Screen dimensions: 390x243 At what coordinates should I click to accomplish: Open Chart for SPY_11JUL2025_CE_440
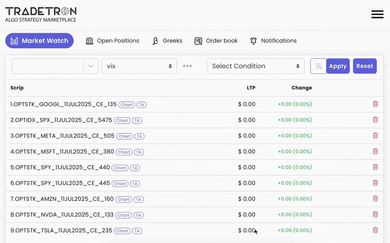point(120,168)
